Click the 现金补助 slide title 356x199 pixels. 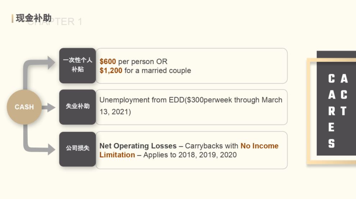pos(34,18)
